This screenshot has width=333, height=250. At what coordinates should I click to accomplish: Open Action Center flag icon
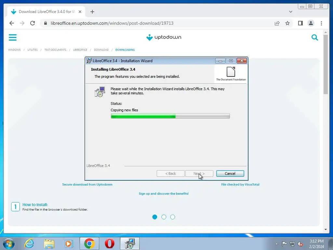point(284,244)
